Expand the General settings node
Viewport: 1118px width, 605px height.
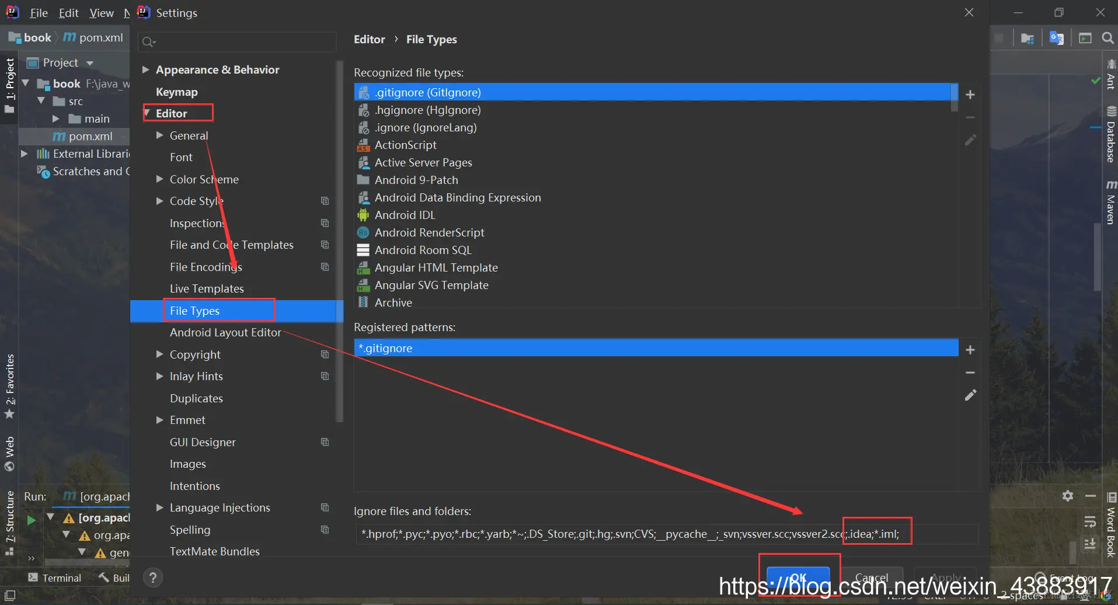[x=159, y=135]
